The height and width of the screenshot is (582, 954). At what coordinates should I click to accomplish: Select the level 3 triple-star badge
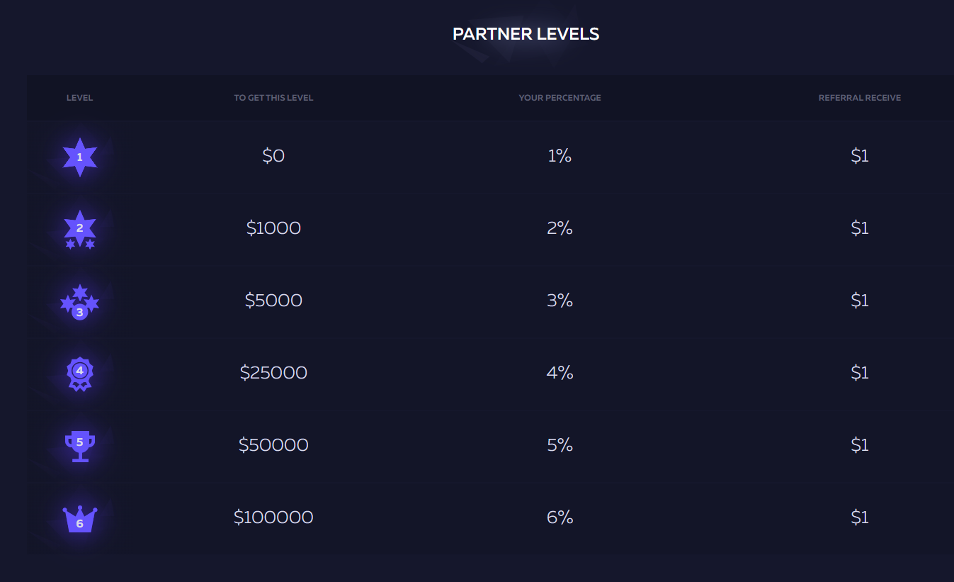coord(80,302)
